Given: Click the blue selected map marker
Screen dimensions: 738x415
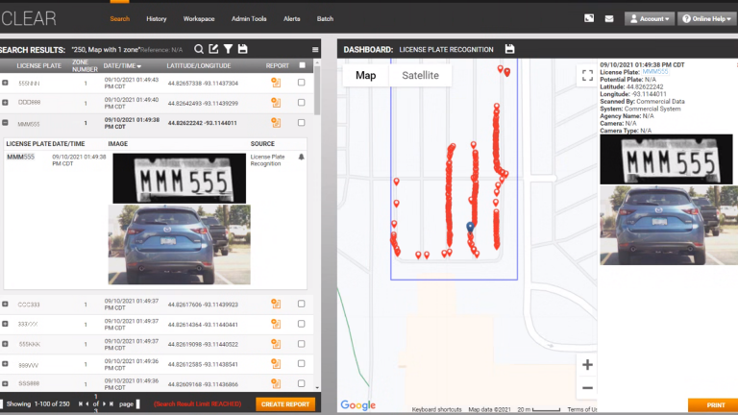Looking at the screenshot, I should 470,227.
